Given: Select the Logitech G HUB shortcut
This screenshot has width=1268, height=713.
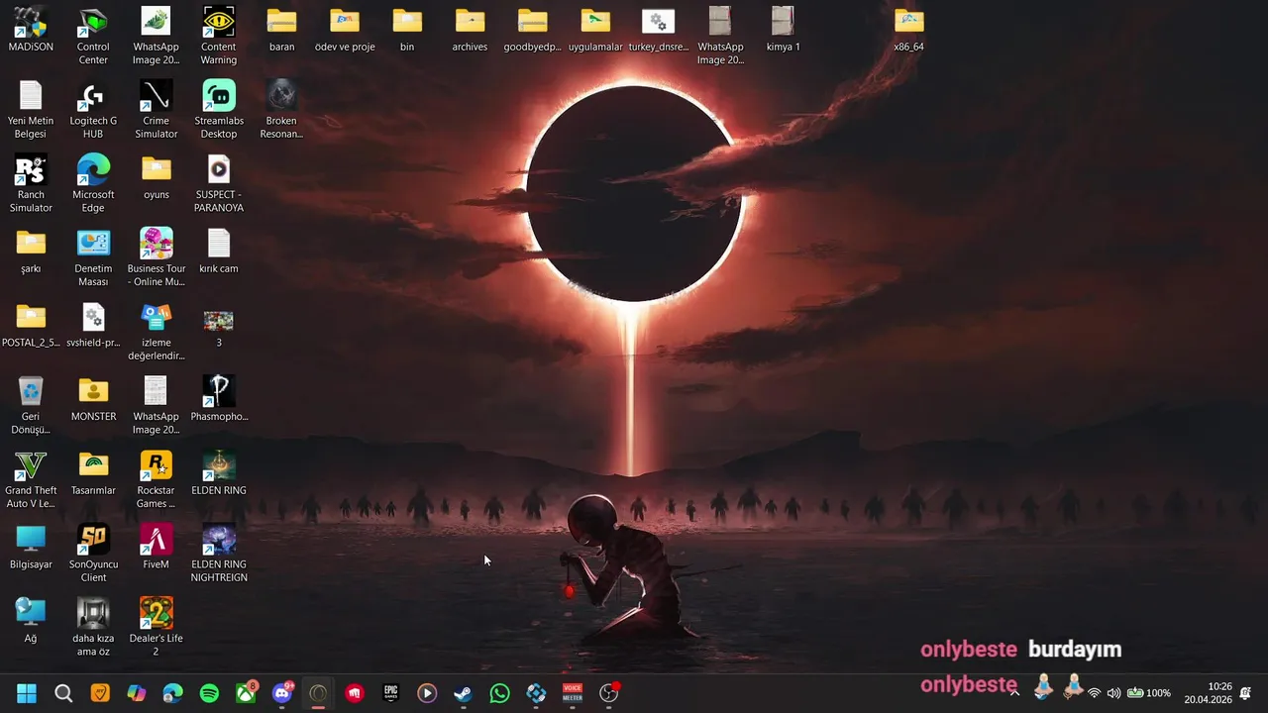Looking at the screenshot, I should click(x=93, y=111).
